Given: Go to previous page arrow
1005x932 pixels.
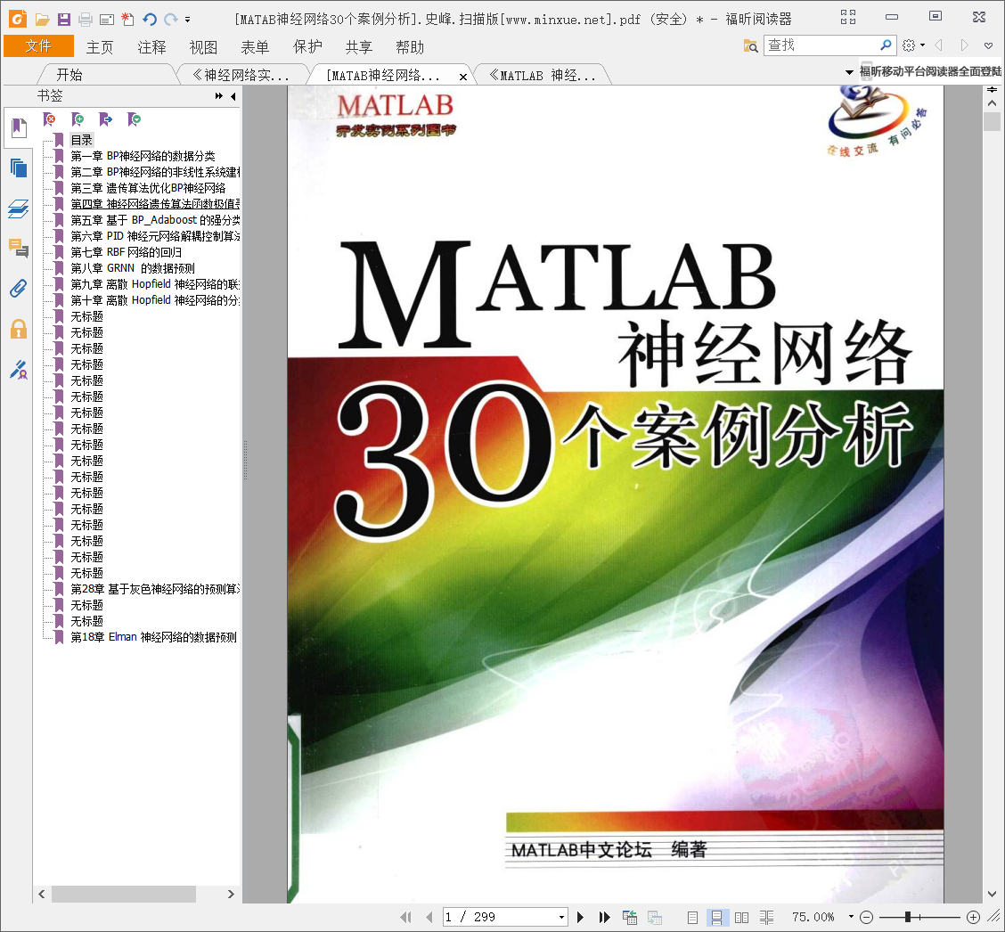Looking at the screenshot, I should (x=429, y=917).
